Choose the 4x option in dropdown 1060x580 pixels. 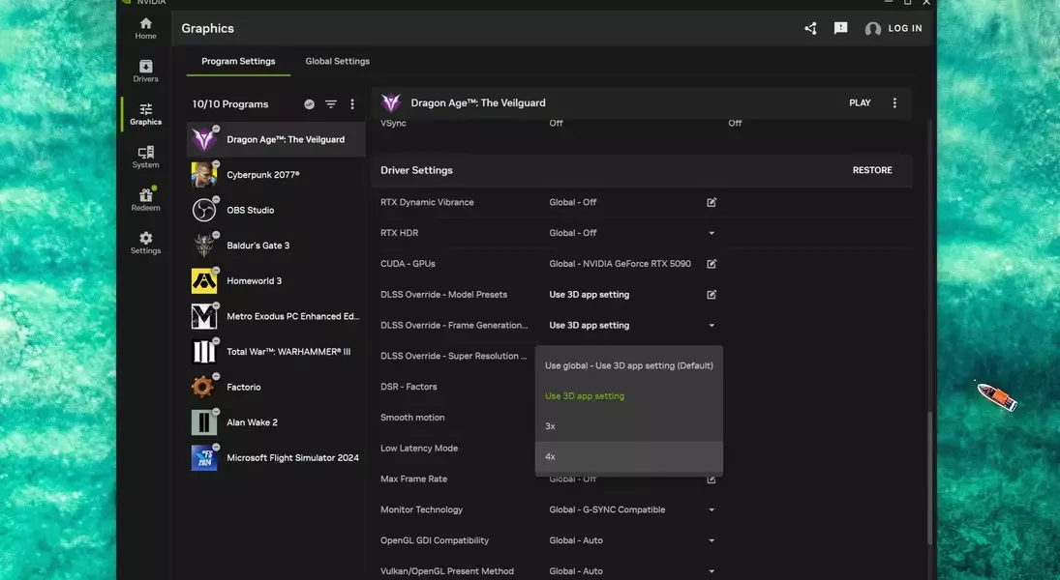pyautogui.click(x=628, y=456)
